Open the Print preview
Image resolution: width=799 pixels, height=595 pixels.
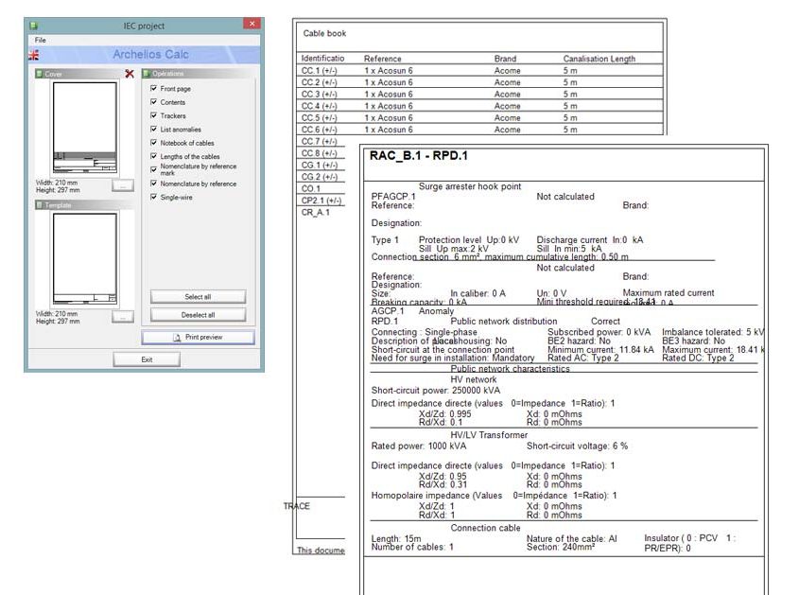pos(198,338)
